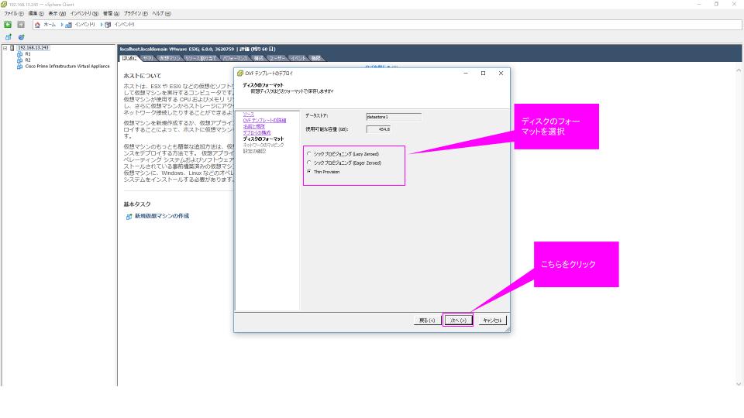Switch to the ユーザー tab
Viewport: 744px width, 418px height.
pos(277,58)
